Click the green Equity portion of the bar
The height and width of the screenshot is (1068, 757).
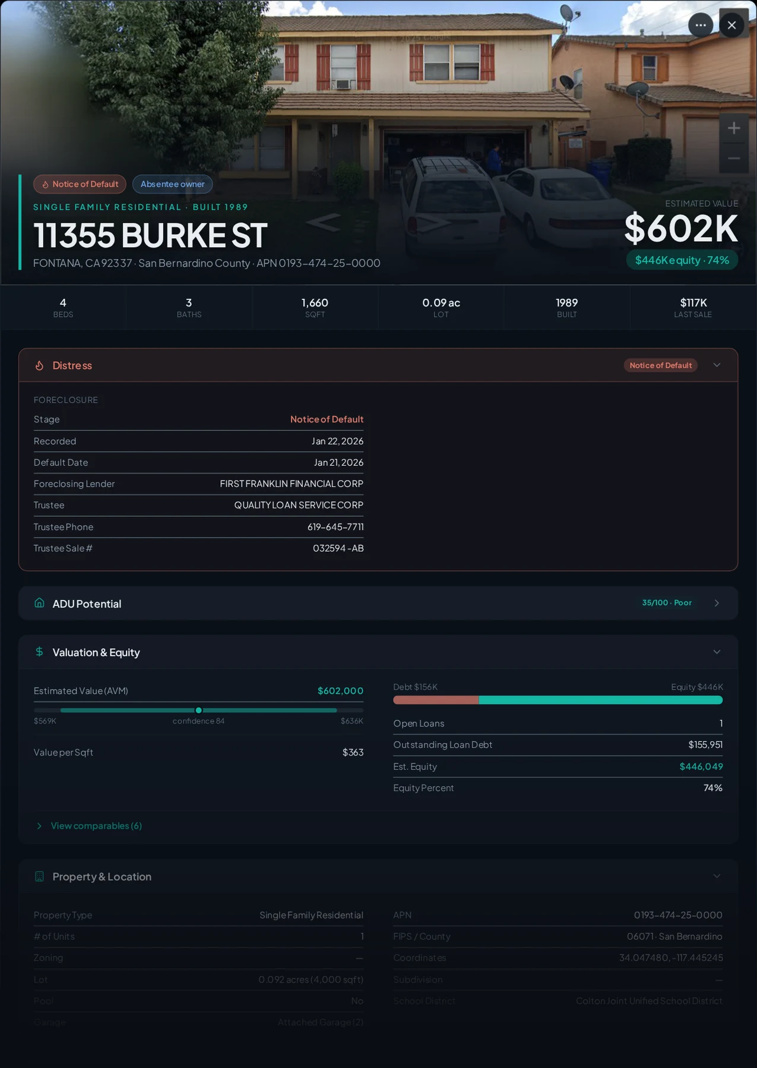pos(600,700)
